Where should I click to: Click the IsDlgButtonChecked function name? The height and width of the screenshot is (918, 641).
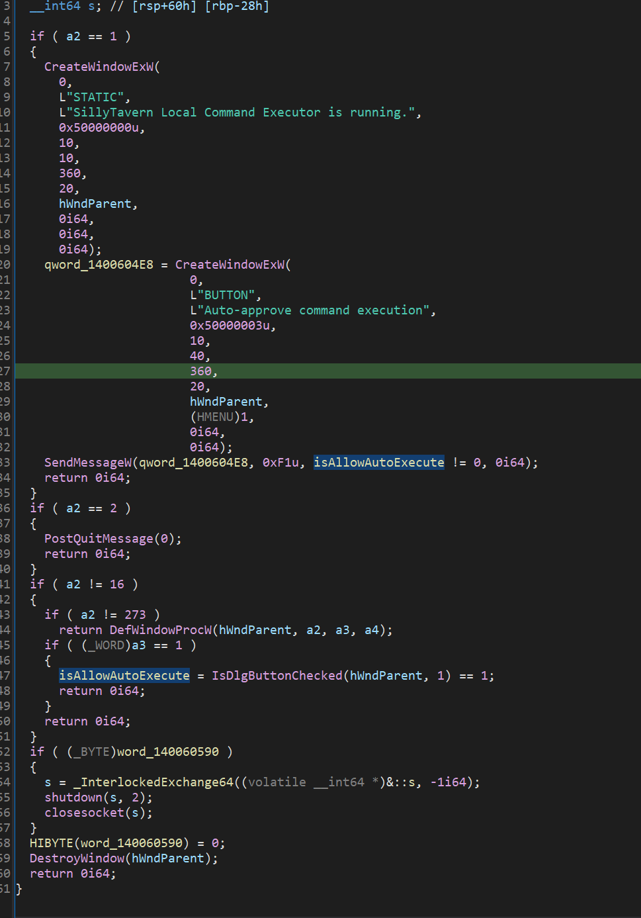pos(277,676)
